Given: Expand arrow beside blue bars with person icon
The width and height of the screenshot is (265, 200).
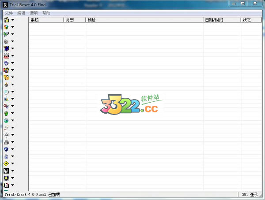Looking at the screenshot, I should pos(13,99).
